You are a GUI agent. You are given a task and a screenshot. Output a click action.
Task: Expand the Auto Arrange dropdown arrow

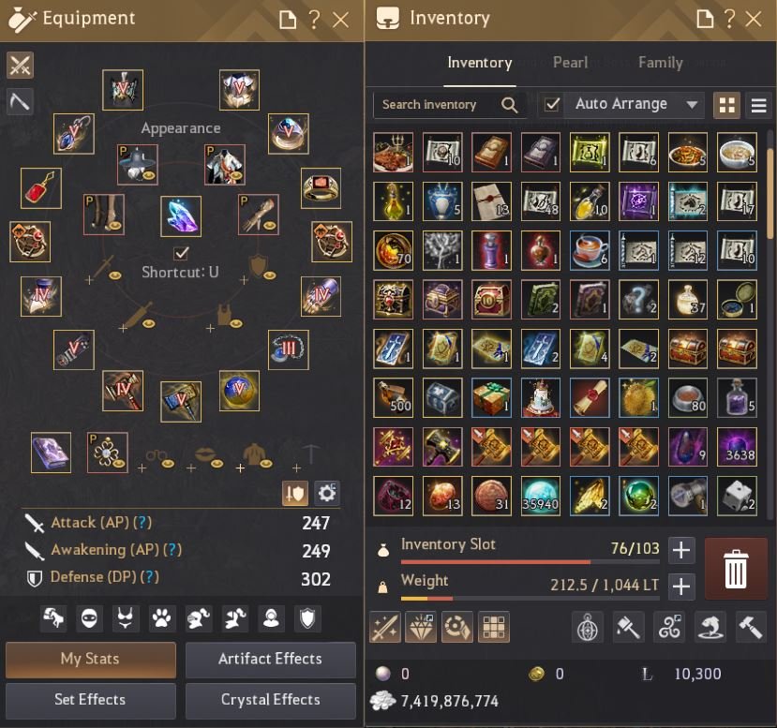point(692,105)
